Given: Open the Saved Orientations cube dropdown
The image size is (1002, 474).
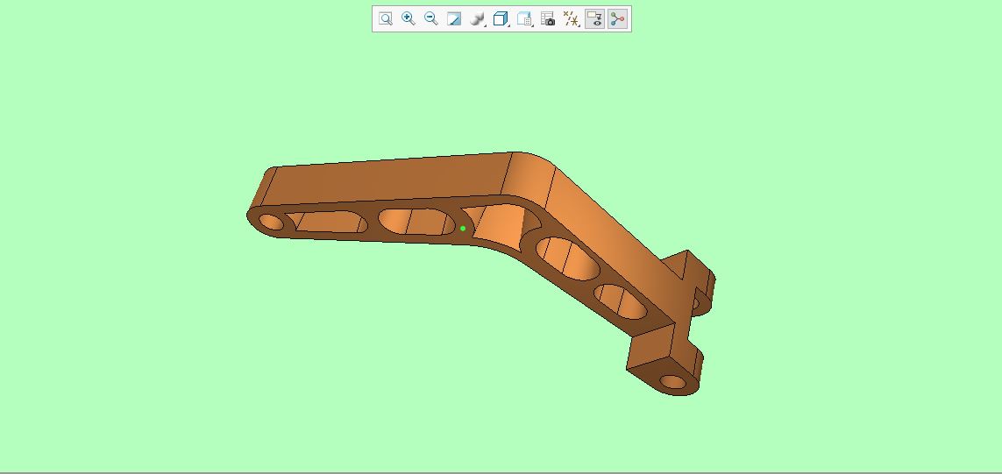Looking at the screenshot, I should [x=501, y=18].
